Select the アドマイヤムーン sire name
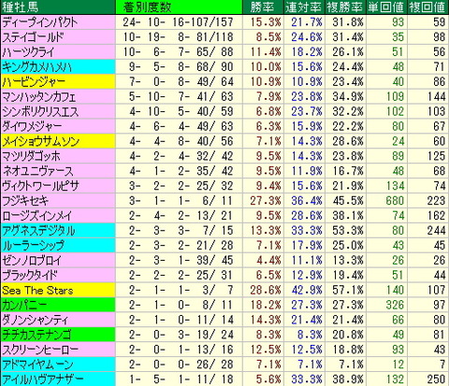 point(37,365)
